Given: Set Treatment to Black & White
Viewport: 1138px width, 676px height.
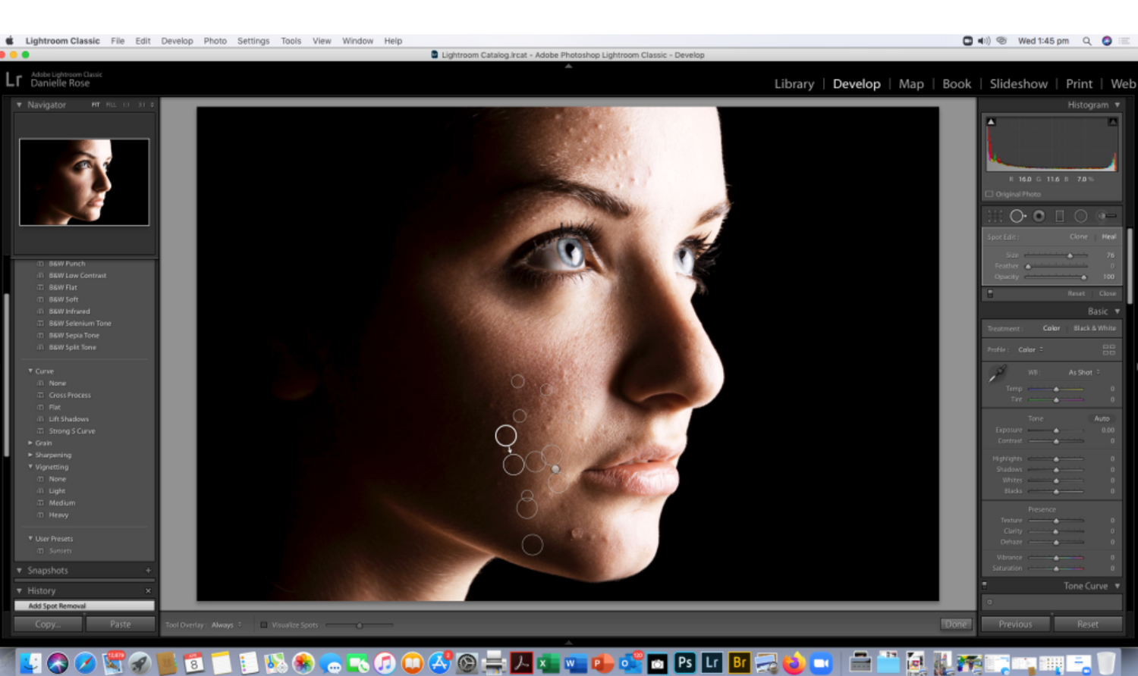Looking at the screenshot, I should (1095, 328).
